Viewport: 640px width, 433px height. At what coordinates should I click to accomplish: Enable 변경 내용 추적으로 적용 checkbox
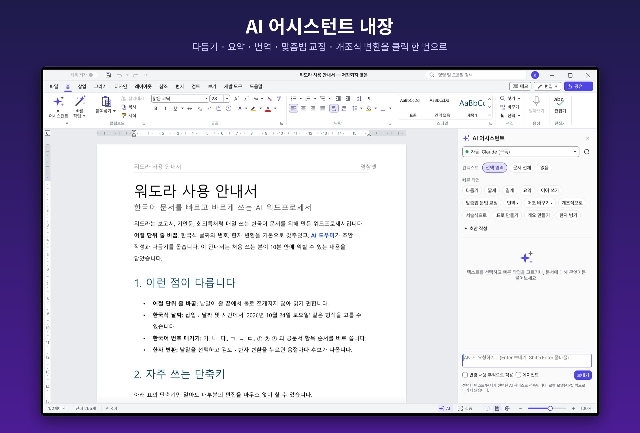465,375
